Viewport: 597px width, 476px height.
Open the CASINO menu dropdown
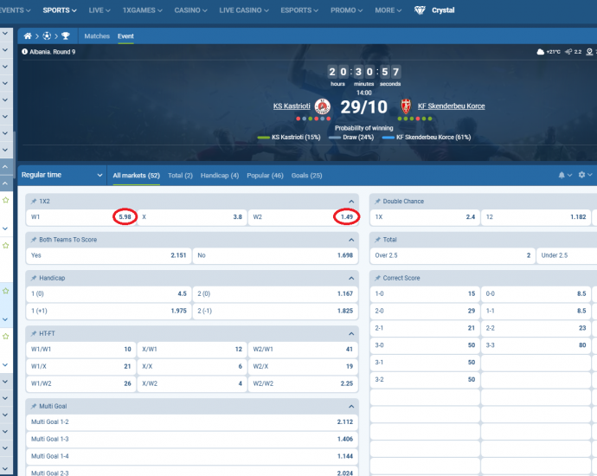coord(190,10)
